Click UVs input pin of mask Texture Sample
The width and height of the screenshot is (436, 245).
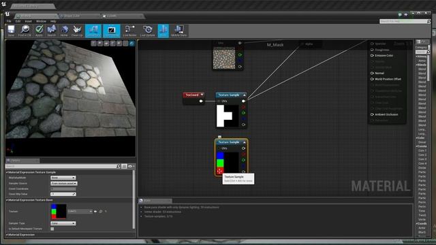(219, 101)
